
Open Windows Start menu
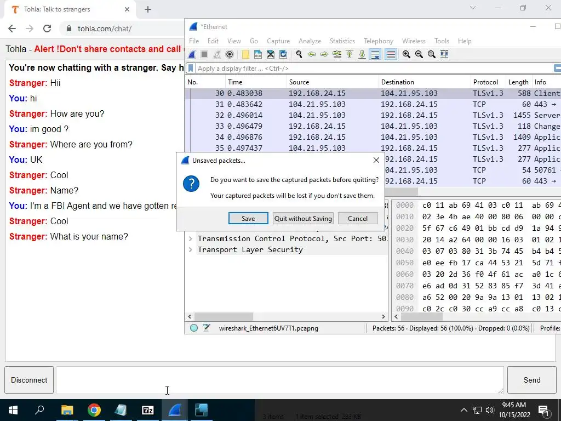(x=13, y=410)
